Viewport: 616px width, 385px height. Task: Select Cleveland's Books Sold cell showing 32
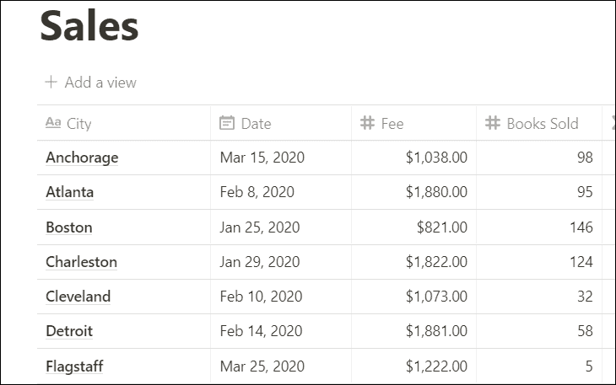(539, 297)
